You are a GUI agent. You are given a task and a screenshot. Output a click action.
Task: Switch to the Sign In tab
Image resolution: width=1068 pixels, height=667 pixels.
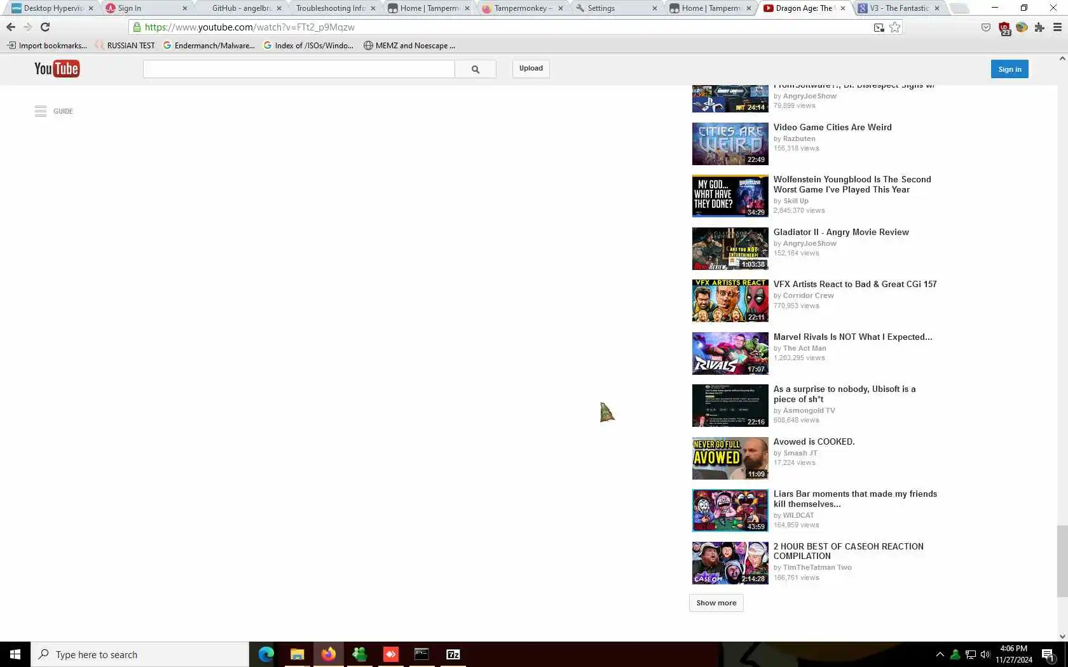tap(147, 8)
